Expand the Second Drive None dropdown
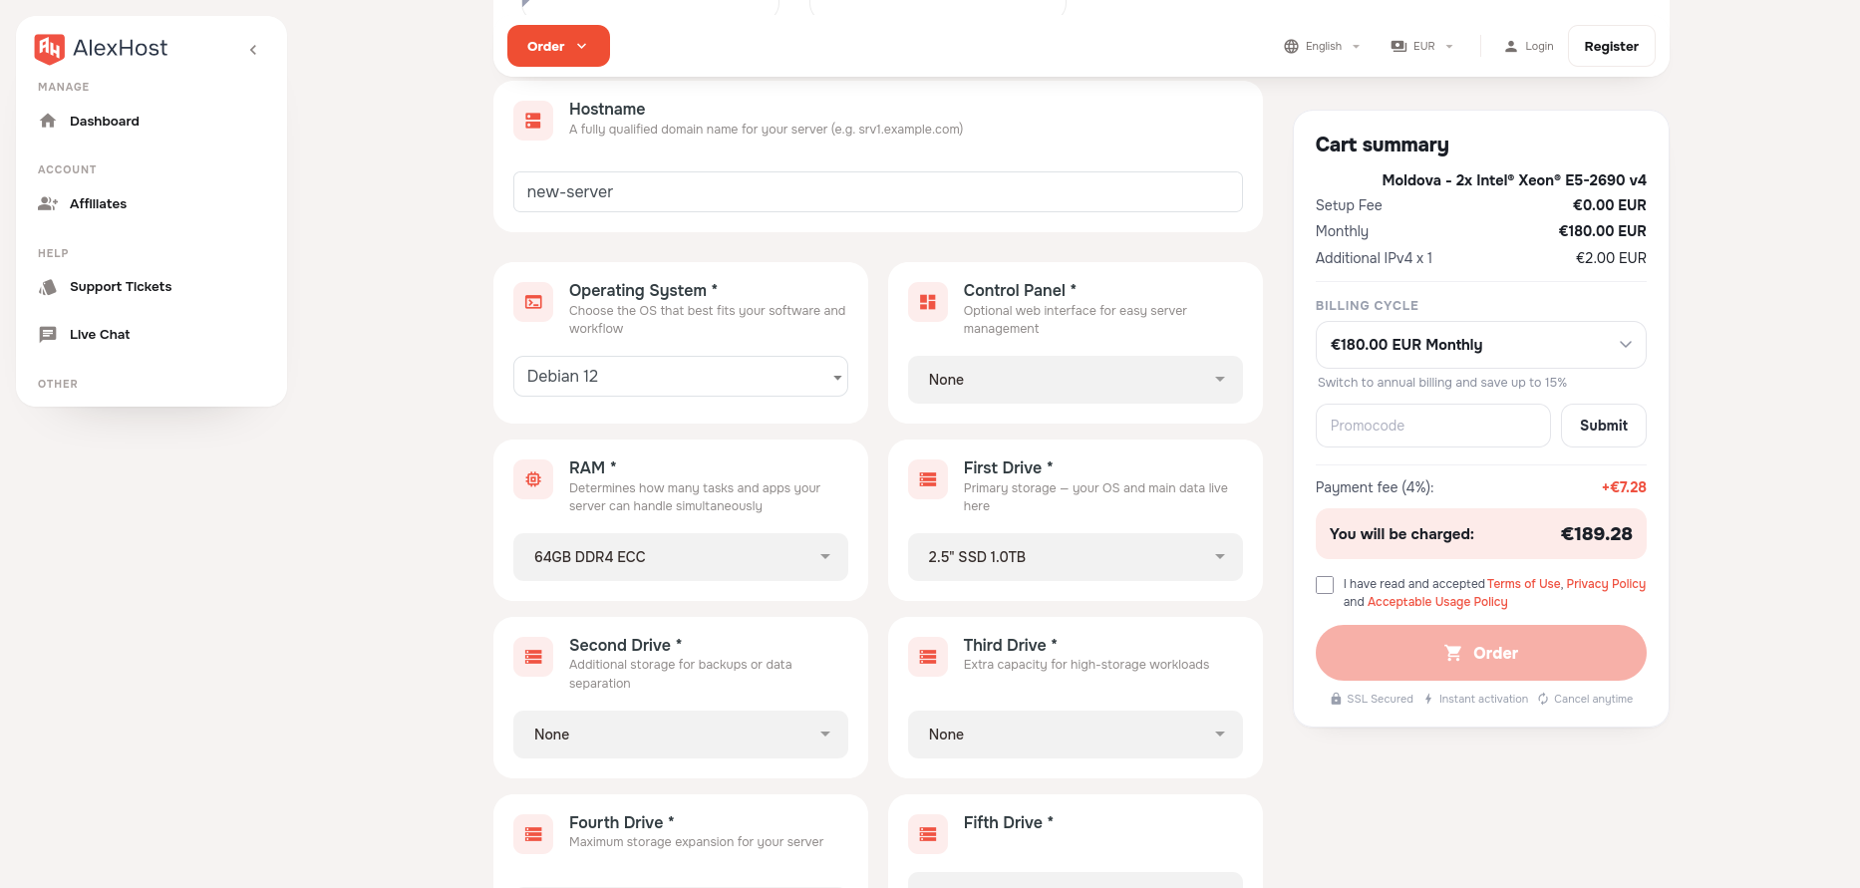 coord(681,735)
